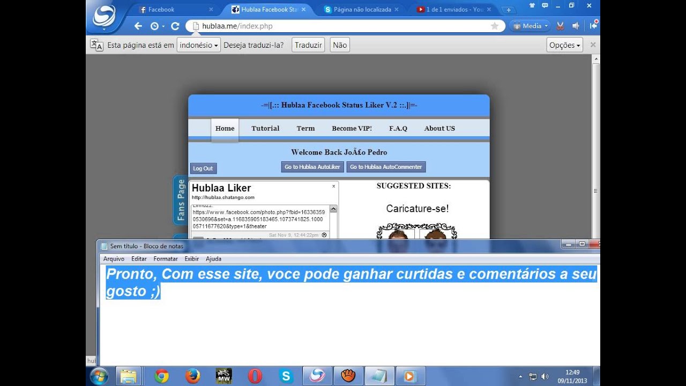686x386 pixels.
Task: Click the scissors snap tool icon
Action: click(x=560, y=26)
